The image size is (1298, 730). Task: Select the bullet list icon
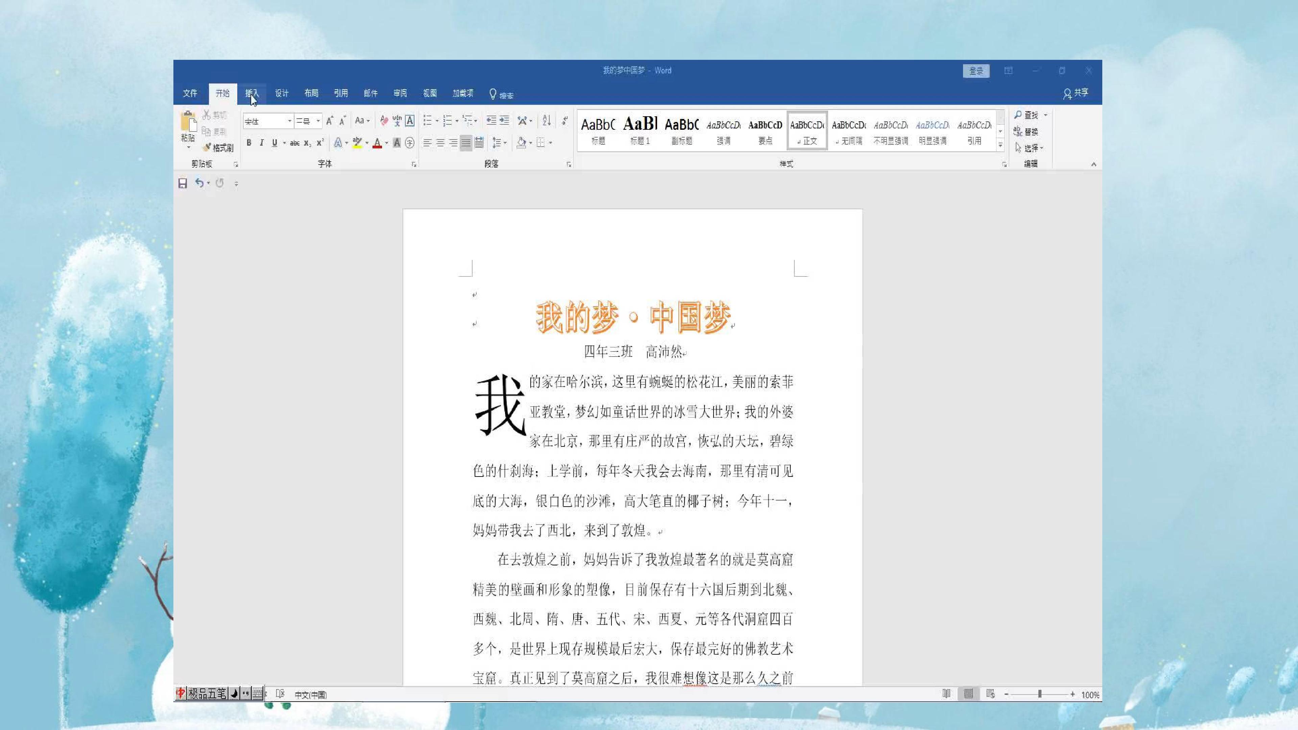[x=427, y=120]
